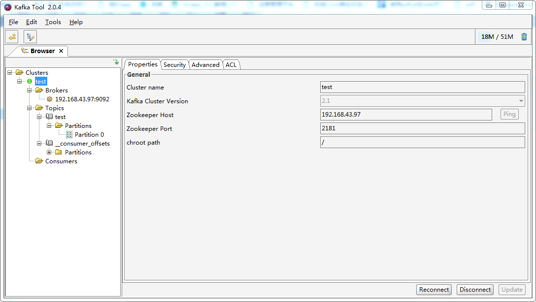Open the File menu
536x302 pixels.
click(13, 22)
